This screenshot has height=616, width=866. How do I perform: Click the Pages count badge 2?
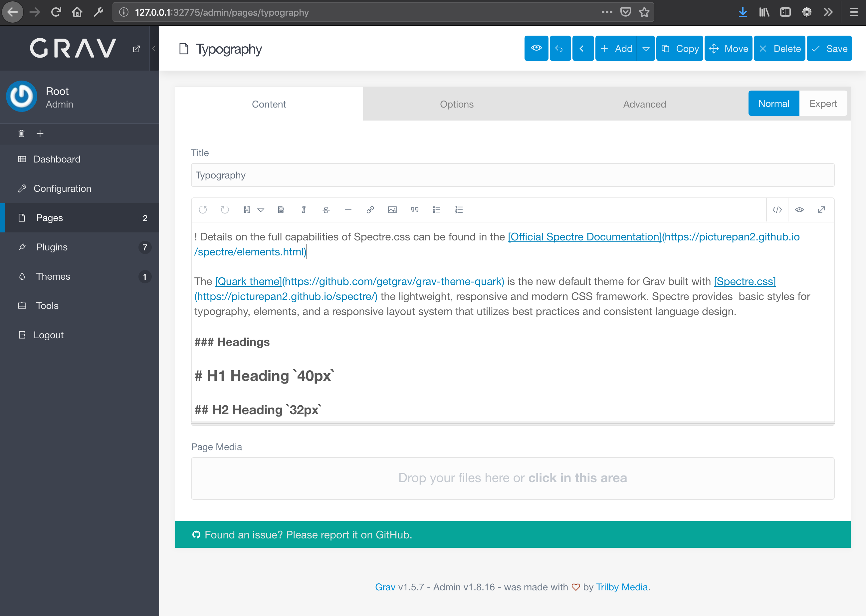coord(145,218)
